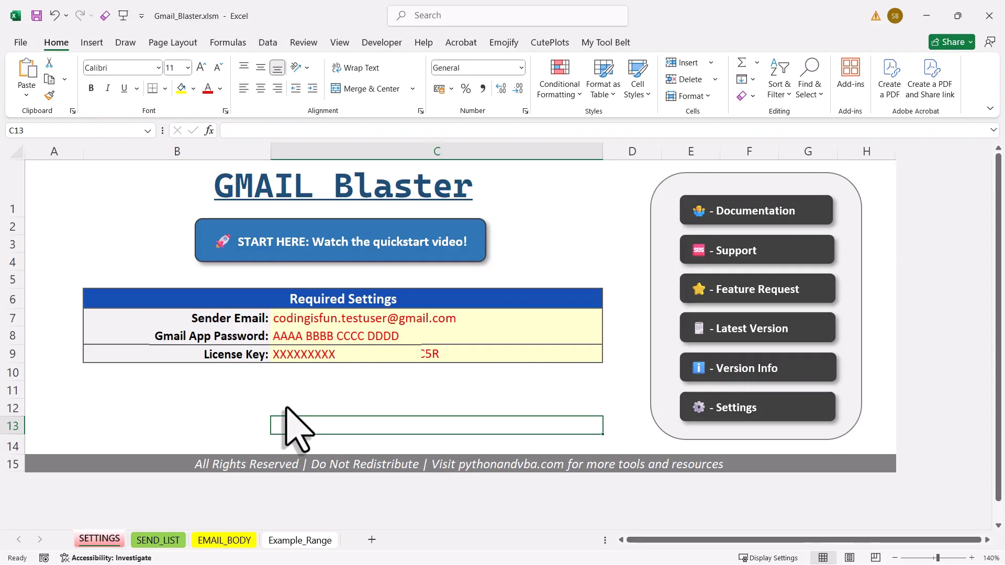
Task: Apply Percent Style formatting
Action: pos(465,88)
